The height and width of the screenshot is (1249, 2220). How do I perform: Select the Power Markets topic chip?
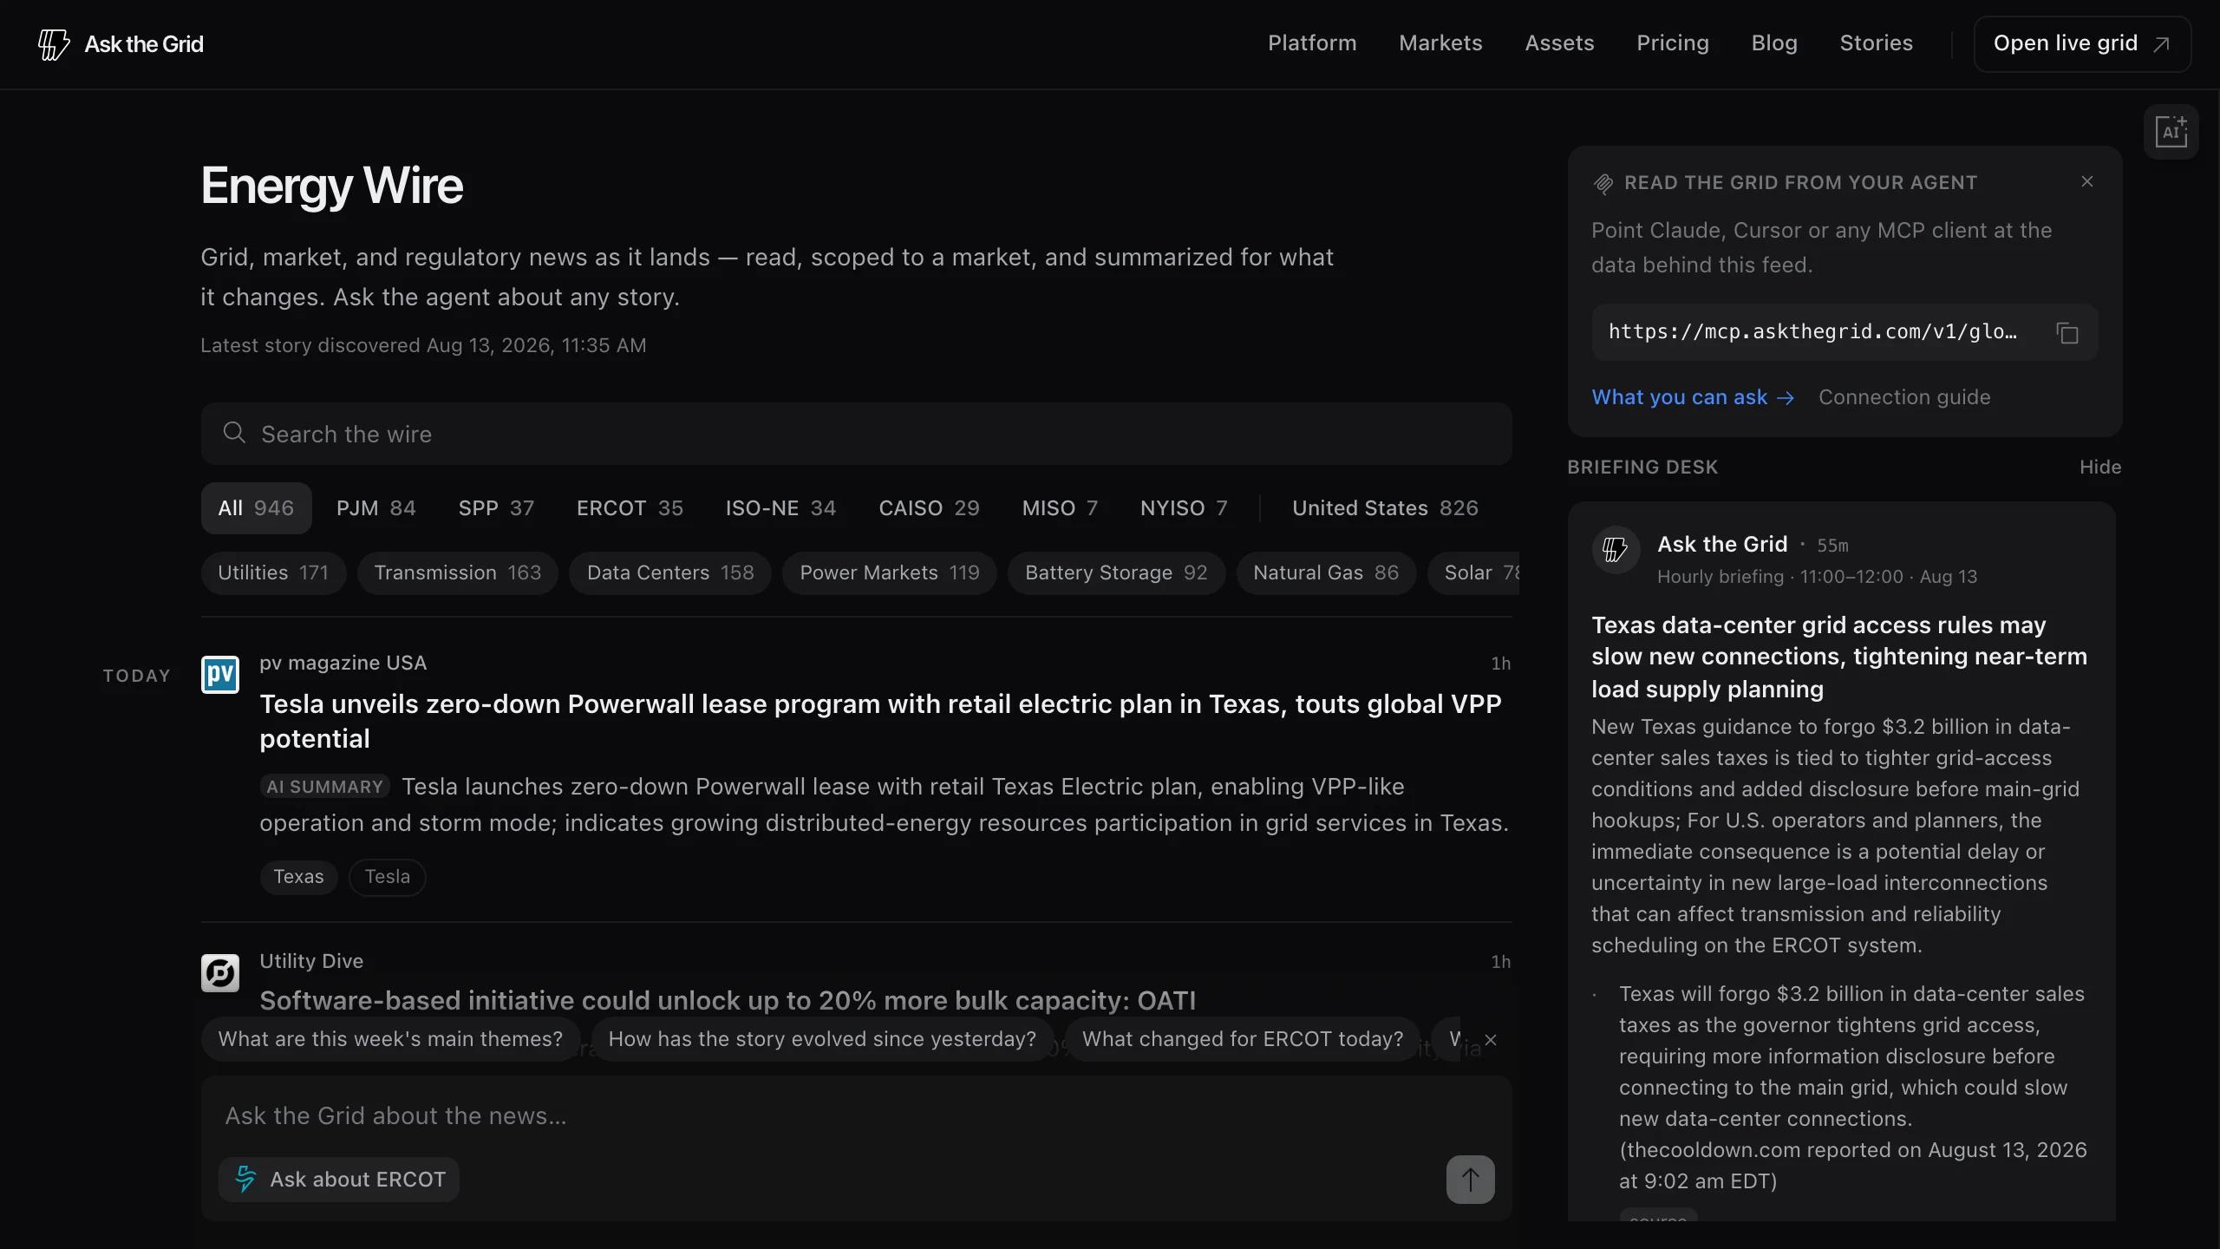tap(890, 573)
